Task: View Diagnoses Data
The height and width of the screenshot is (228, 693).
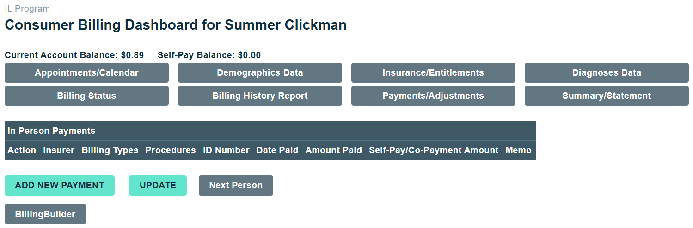Action: (607, 73)
